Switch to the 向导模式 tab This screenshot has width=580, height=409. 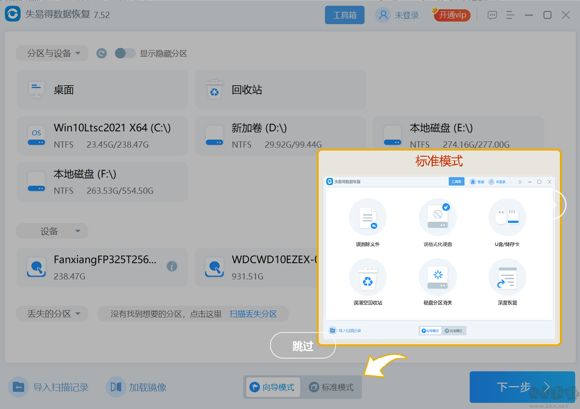273,387
